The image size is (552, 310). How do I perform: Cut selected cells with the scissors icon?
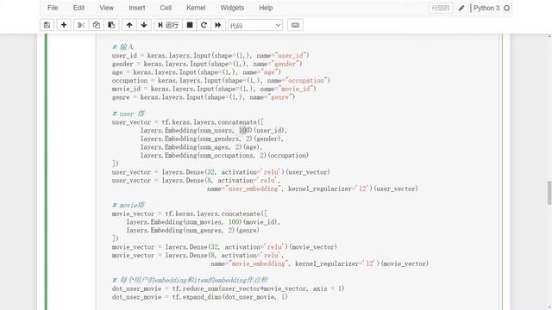coord(81,25)
